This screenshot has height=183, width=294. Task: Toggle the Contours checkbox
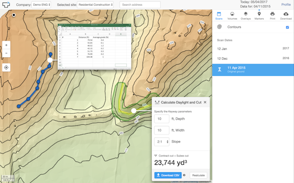[288, 27]
